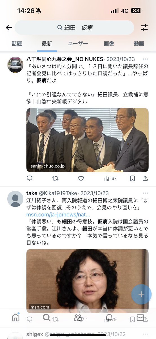This screenshot has width=156, height=339.
Task: Bookmark the first post
Action: [132, 179]
